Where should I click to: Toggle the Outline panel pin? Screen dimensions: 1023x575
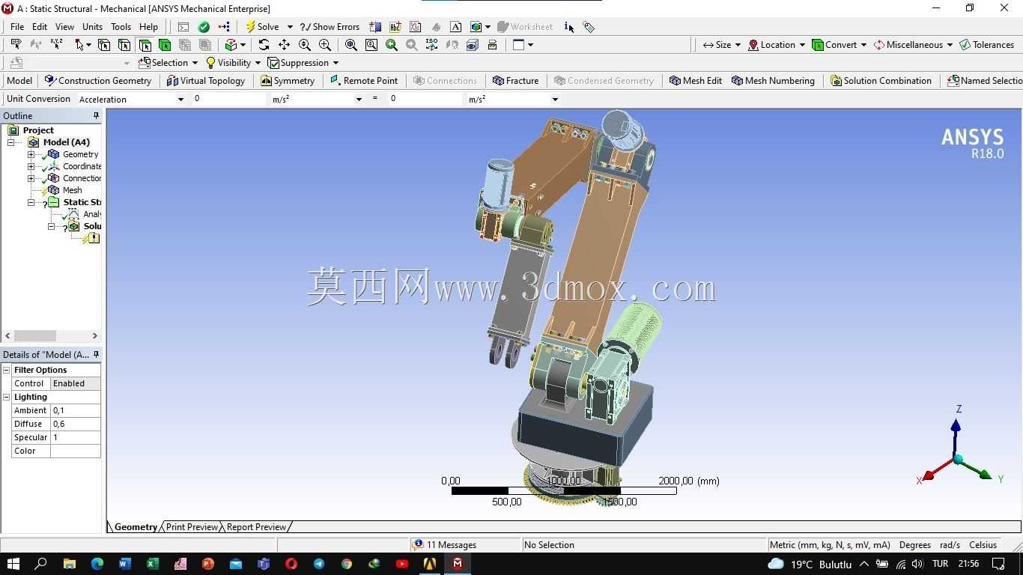click(96, 116)
